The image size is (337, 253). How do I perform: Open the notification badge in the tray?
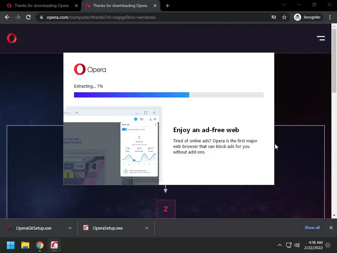pos(328,245)
